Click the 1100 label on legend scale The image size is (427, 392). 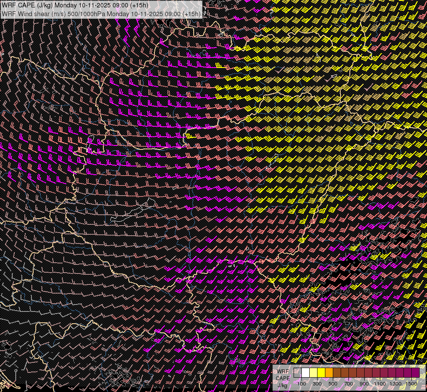pos(380,384)
